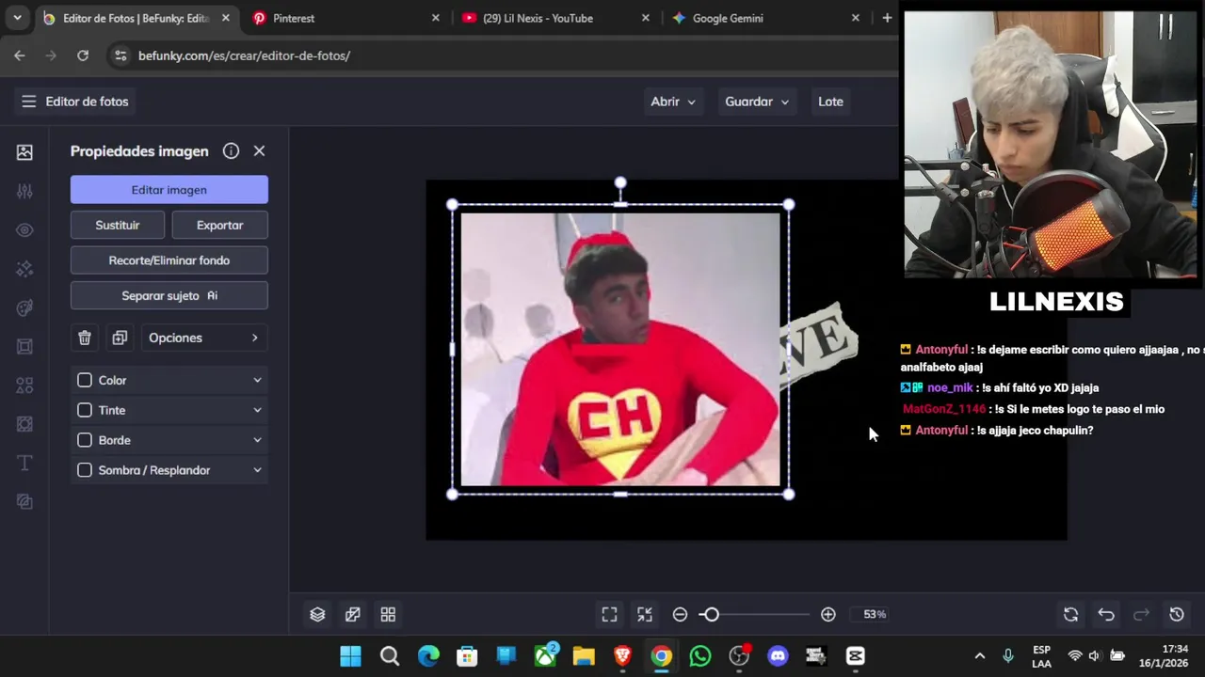Open the Abrir dropdown menu

point(673,102)
